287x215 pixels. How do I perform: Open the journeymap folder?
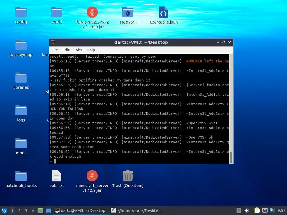[x=21, y=45]
